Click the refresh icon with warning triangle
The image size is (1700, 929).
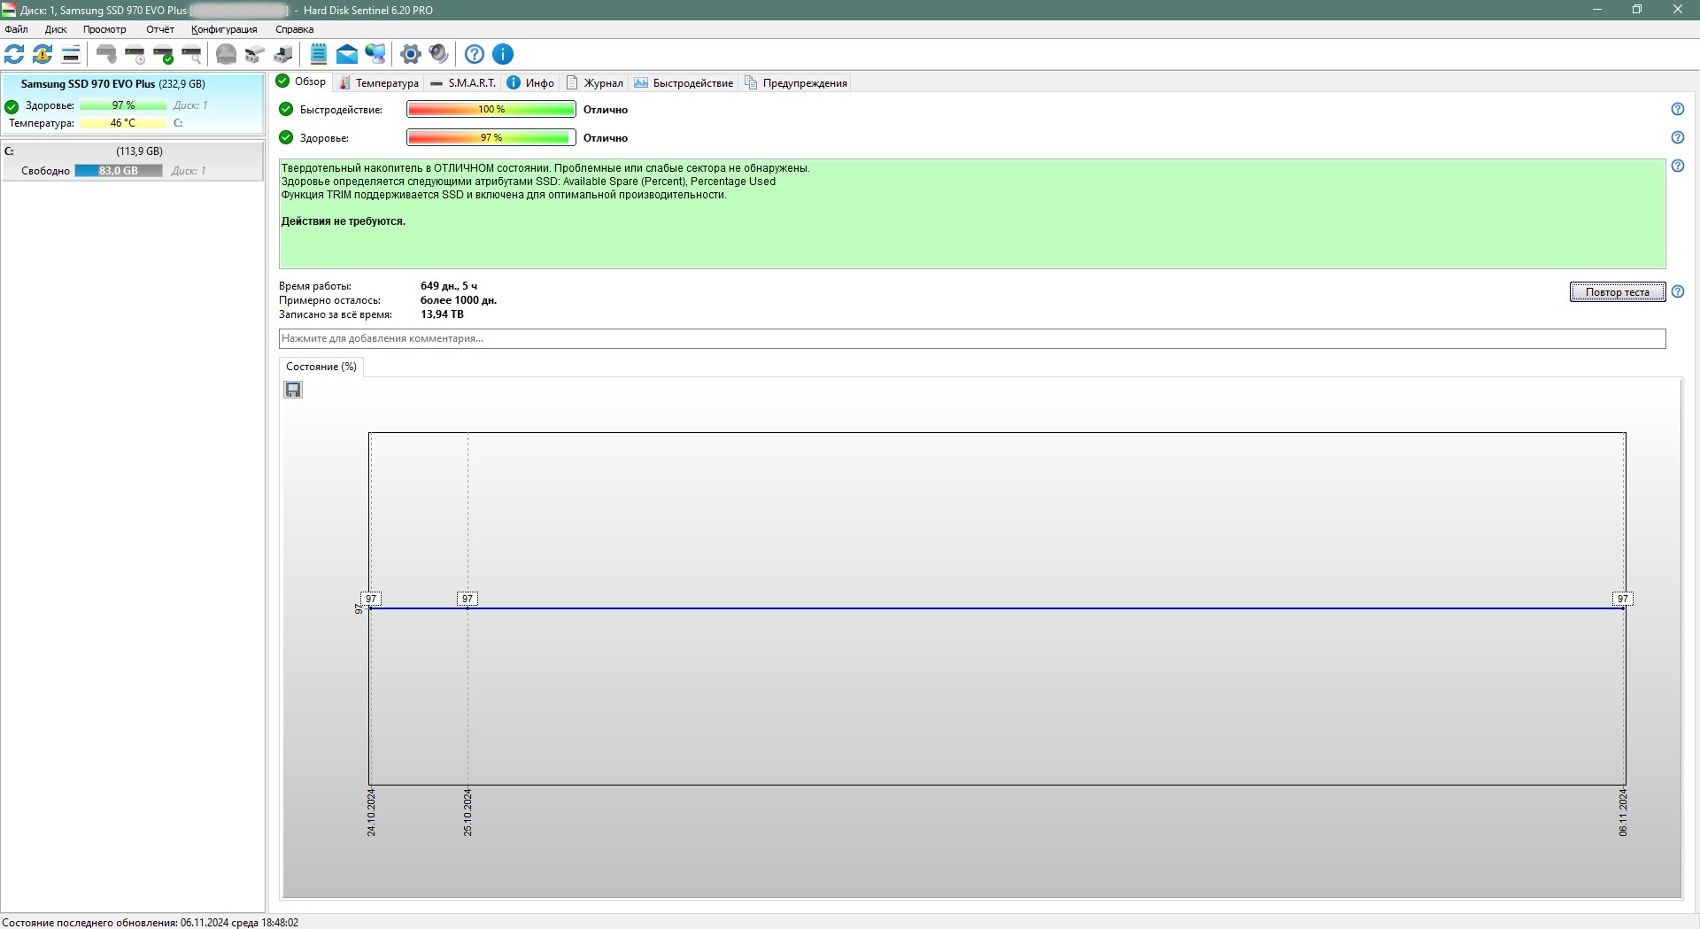coord(42,54)
